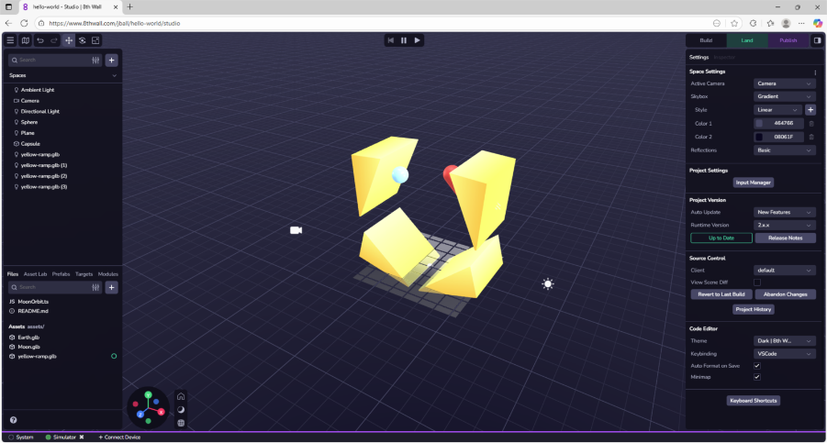The height and width of the screenshot is (443, 827).
Task: Click the home view reset icon
Action: [x=181, y=396]
